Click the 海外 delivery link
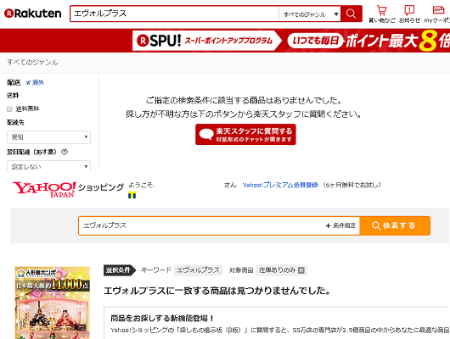 [35, 82]
